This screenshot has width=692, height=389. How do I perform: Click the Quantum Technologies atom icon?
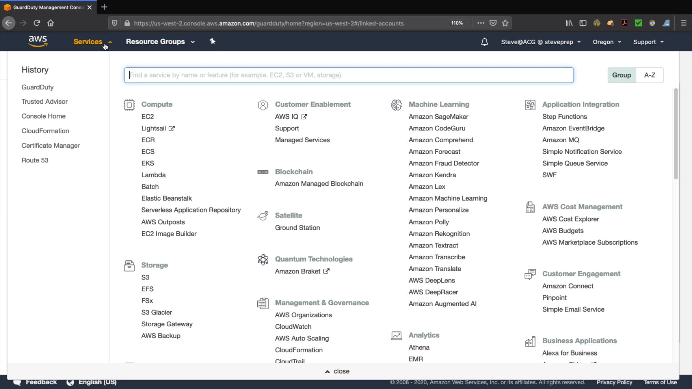(x=263, y=259)
